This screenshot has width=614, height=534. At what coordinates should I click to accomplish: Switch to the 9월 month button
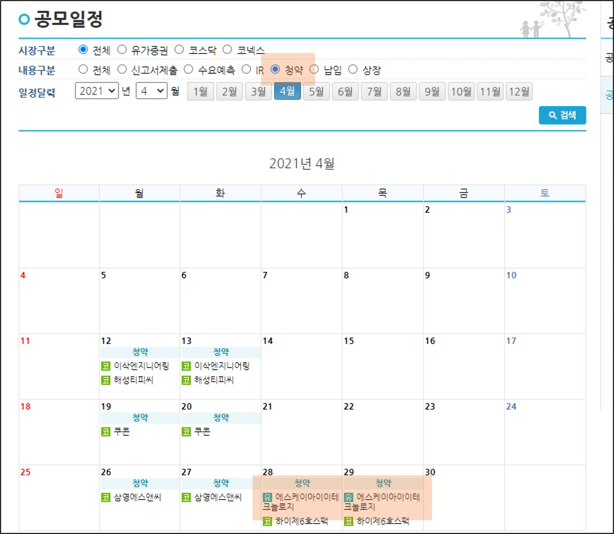432,91
